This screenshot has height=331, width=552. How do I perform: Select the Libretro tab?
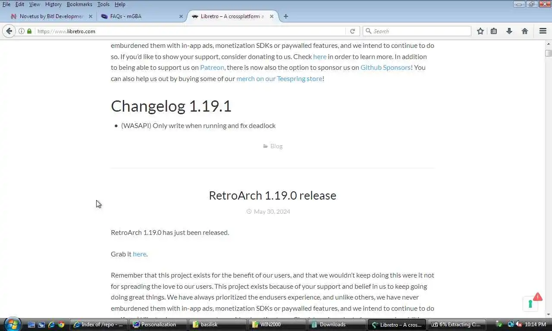pos(233,16)
